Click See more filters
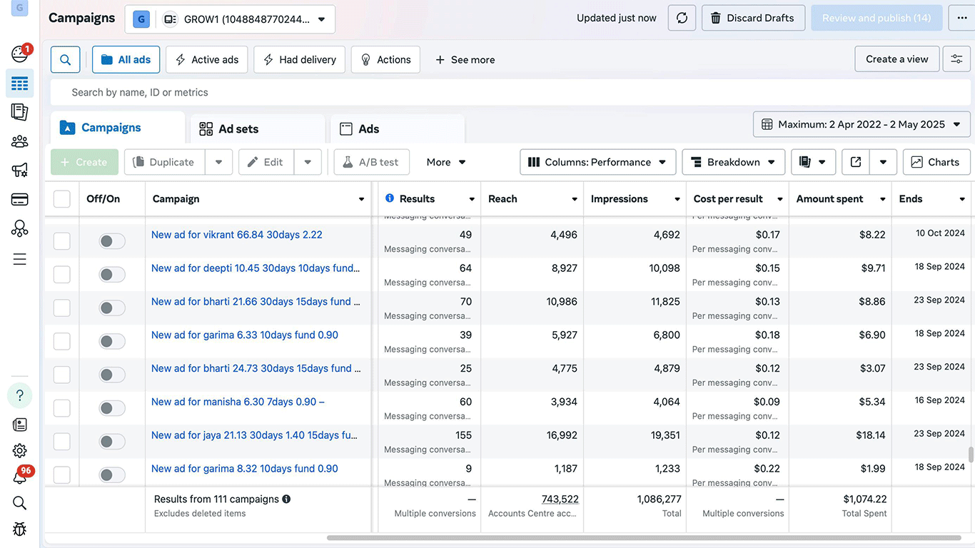This screenshot has height=548, width=975. [x=465, y=60]
